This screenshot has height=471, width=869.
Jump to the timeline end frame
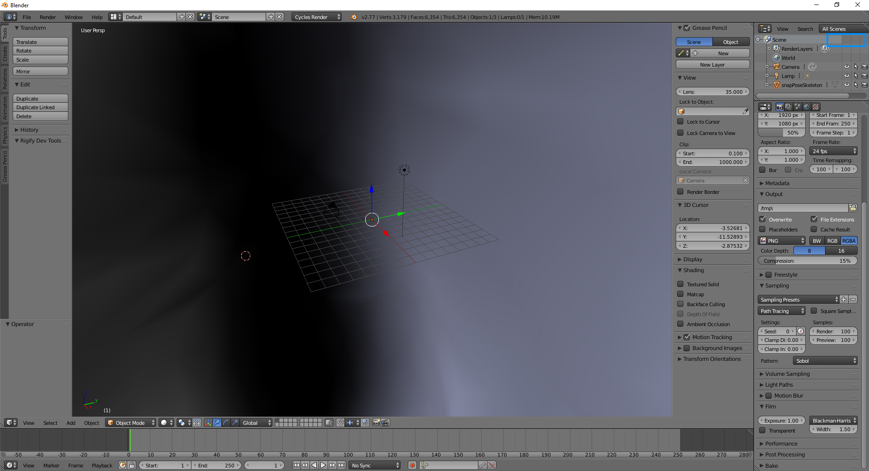pyautogui.click(x=342, y=465)
